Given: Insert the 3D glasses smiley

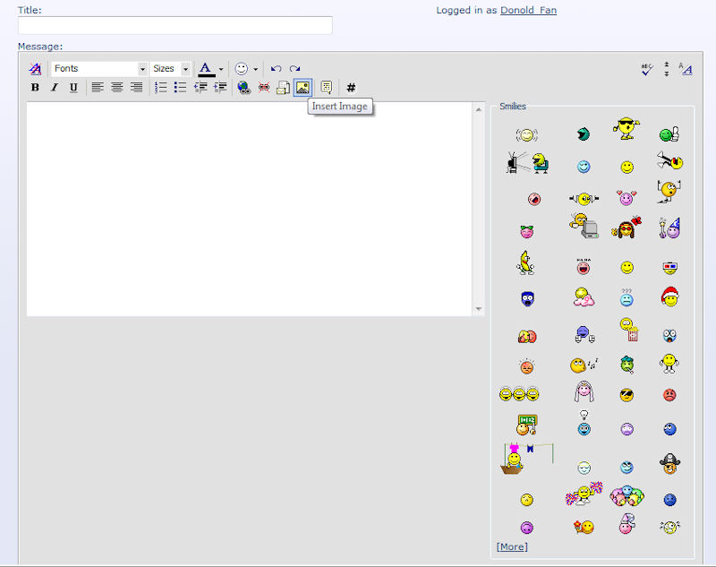Looking at the screenshot, I should tap(669, 267).
